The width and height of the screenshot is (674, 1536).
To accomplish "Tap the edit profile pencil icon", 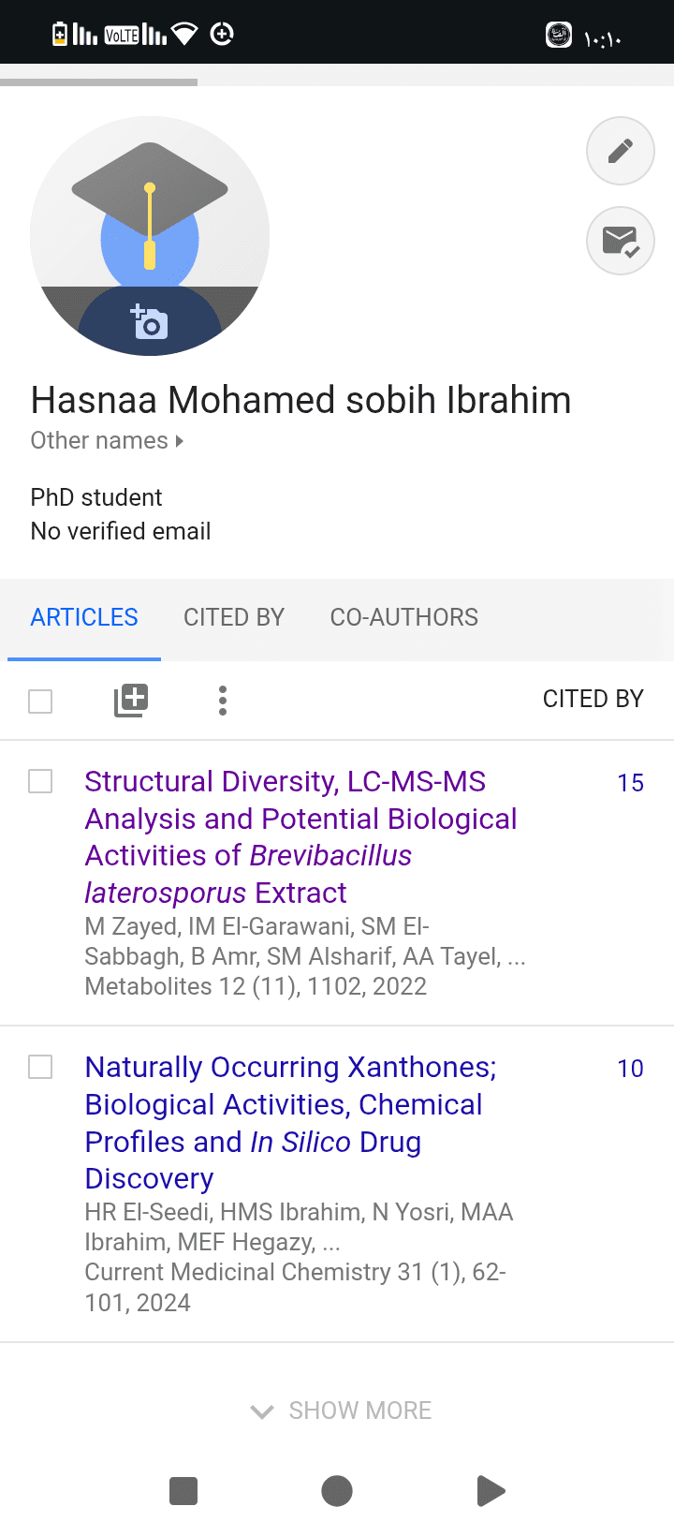I will 620,151.
